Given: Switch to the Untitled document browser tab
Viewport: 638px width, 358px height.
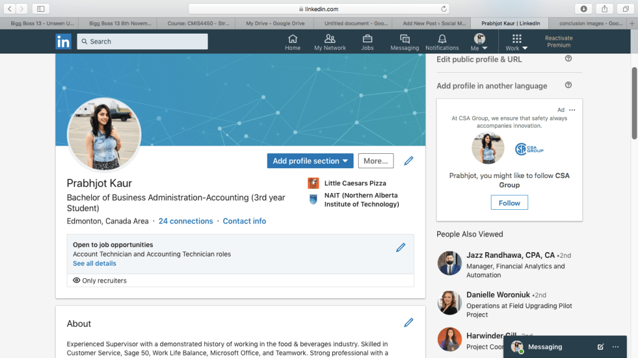Looking at the screenshot, I should point(352,24).
